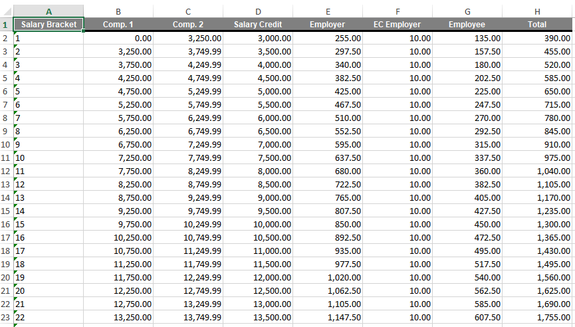Viewport: 575px width, 327px height.
Task: Click the 'Employee' header cell
Action: 467,25
